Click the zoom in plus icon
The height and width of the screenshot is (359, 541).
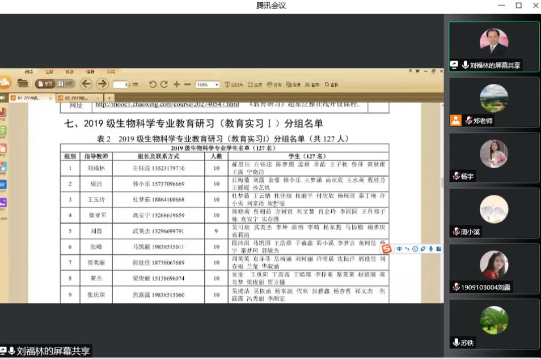tap(176, 84)
